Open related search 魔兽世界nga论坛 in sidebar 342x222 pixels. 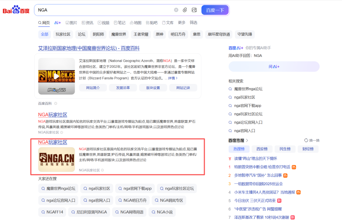(x=248, y=89)
